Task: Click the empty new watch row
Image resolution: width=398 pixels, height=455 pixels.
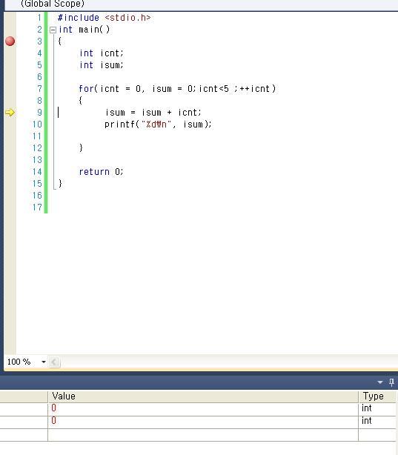Action: click(x=199, y=435)
